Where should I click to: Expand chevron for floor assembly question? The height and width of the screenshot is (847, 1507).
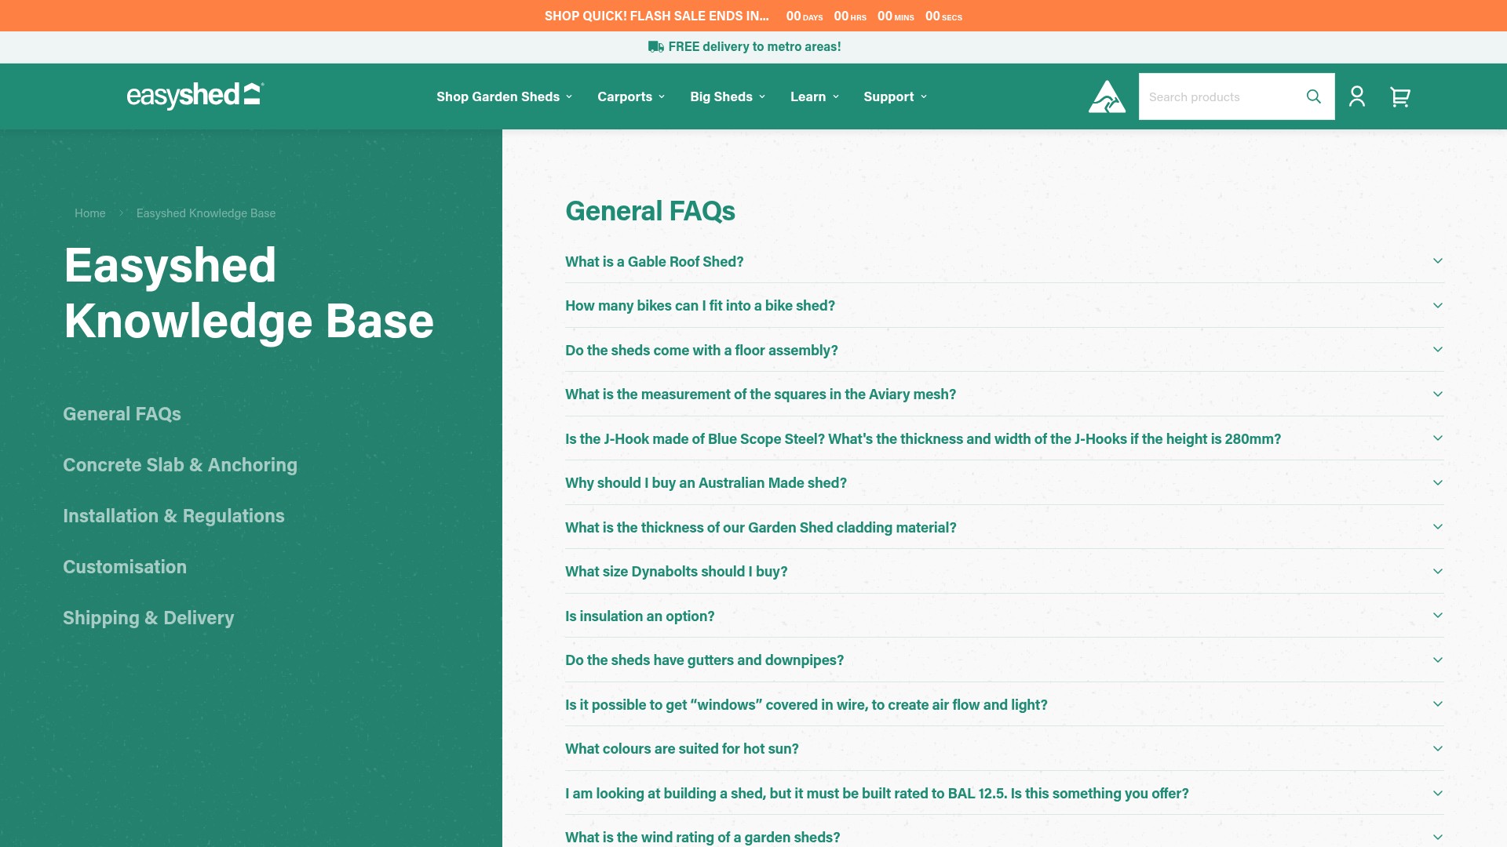coord(1438,350)
